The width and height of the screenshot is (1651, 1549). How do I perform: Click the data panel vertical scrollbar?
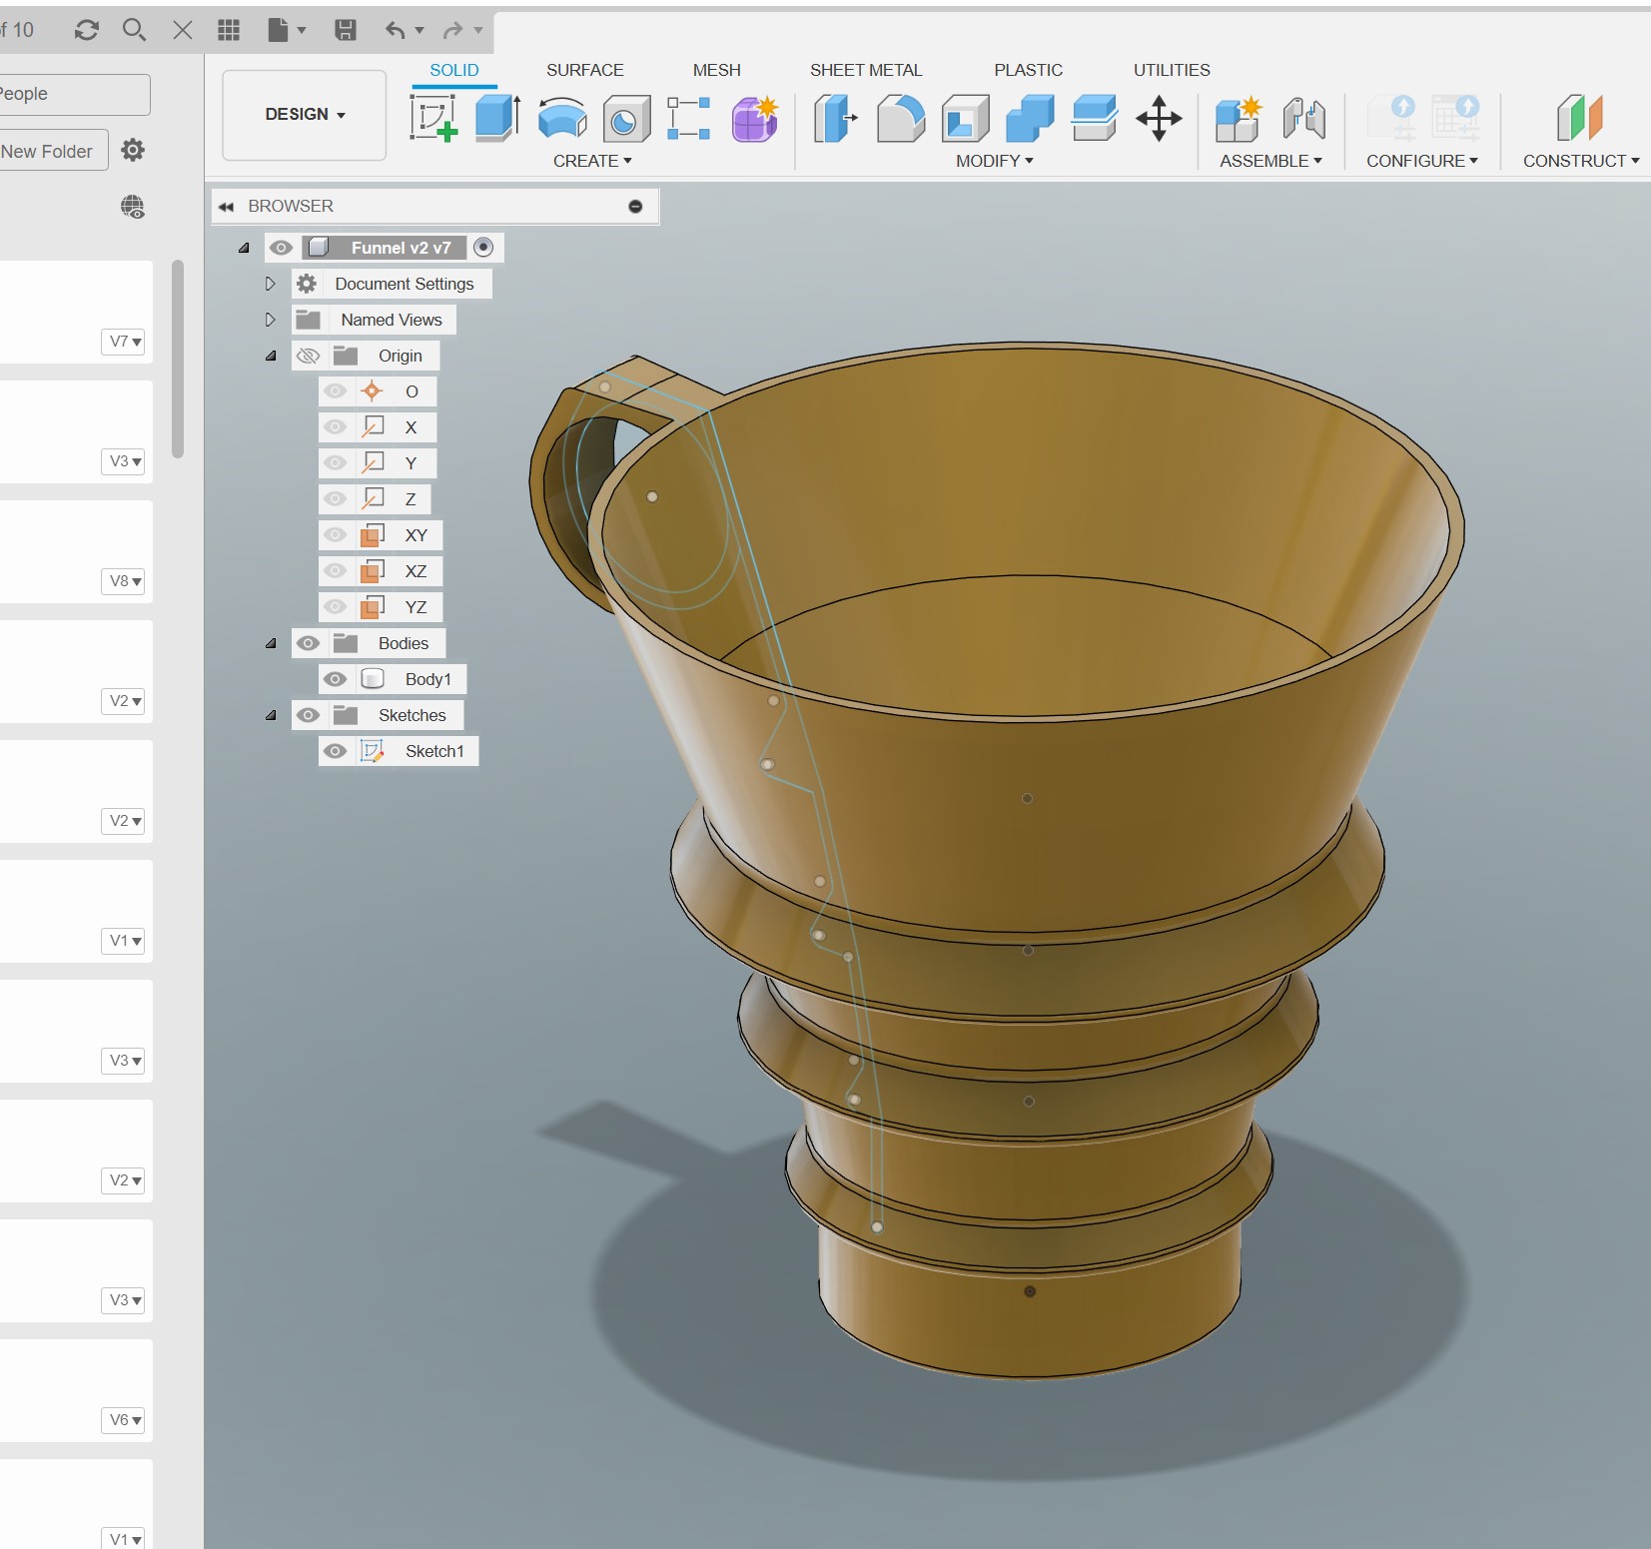click(178, 360)
